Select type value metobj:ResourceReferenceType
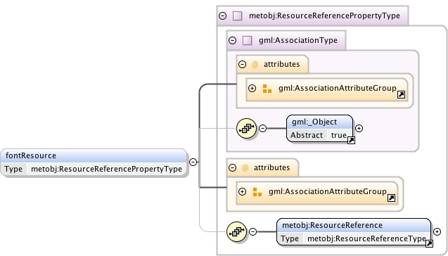This screenshot has height=256, width=448. click(366, 238)
